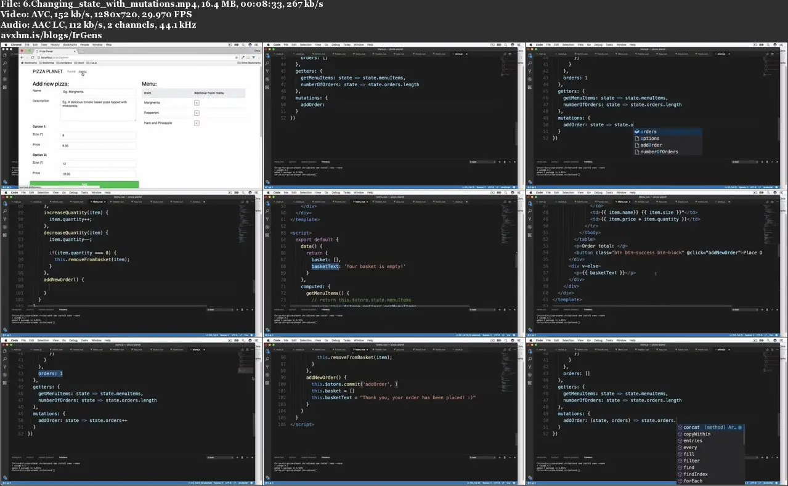
Task: Remove Pepperoni from the menu list
Action: click(x=197, y=113)
